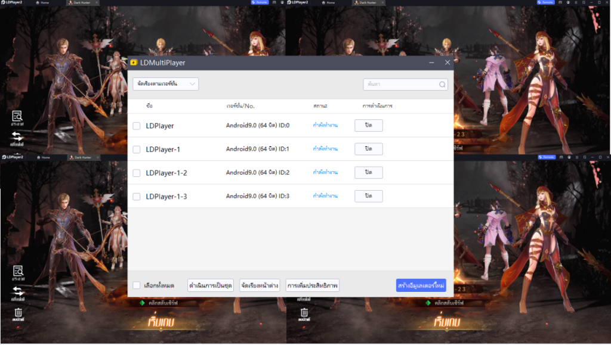
Task: Open account icon in top-right emulator title bar
Action: point(568,2)
